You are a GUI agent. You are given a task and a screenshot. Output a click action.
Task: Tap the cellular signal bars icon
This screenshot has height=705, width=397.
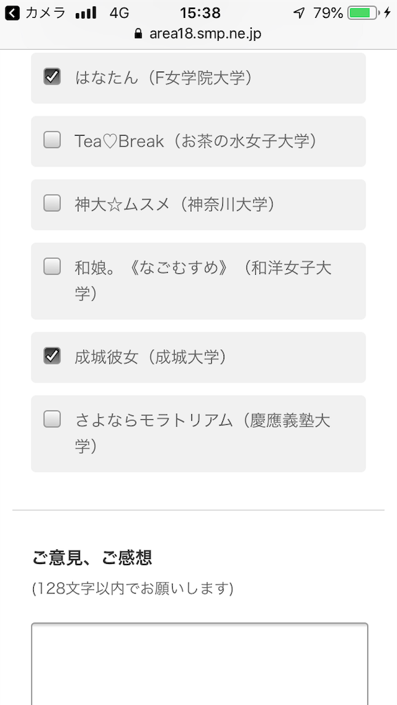(86, 14)
